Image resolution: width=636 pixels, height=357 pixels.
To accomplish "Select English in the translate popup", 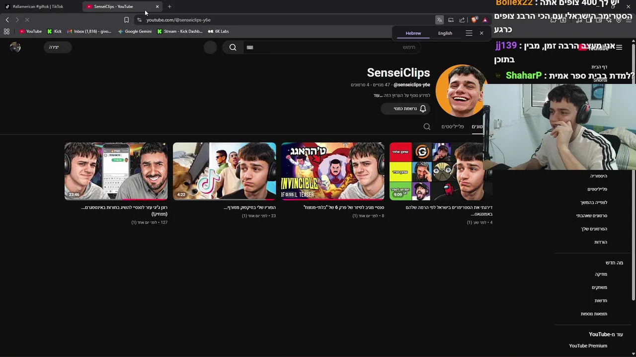I will (445, 33).
